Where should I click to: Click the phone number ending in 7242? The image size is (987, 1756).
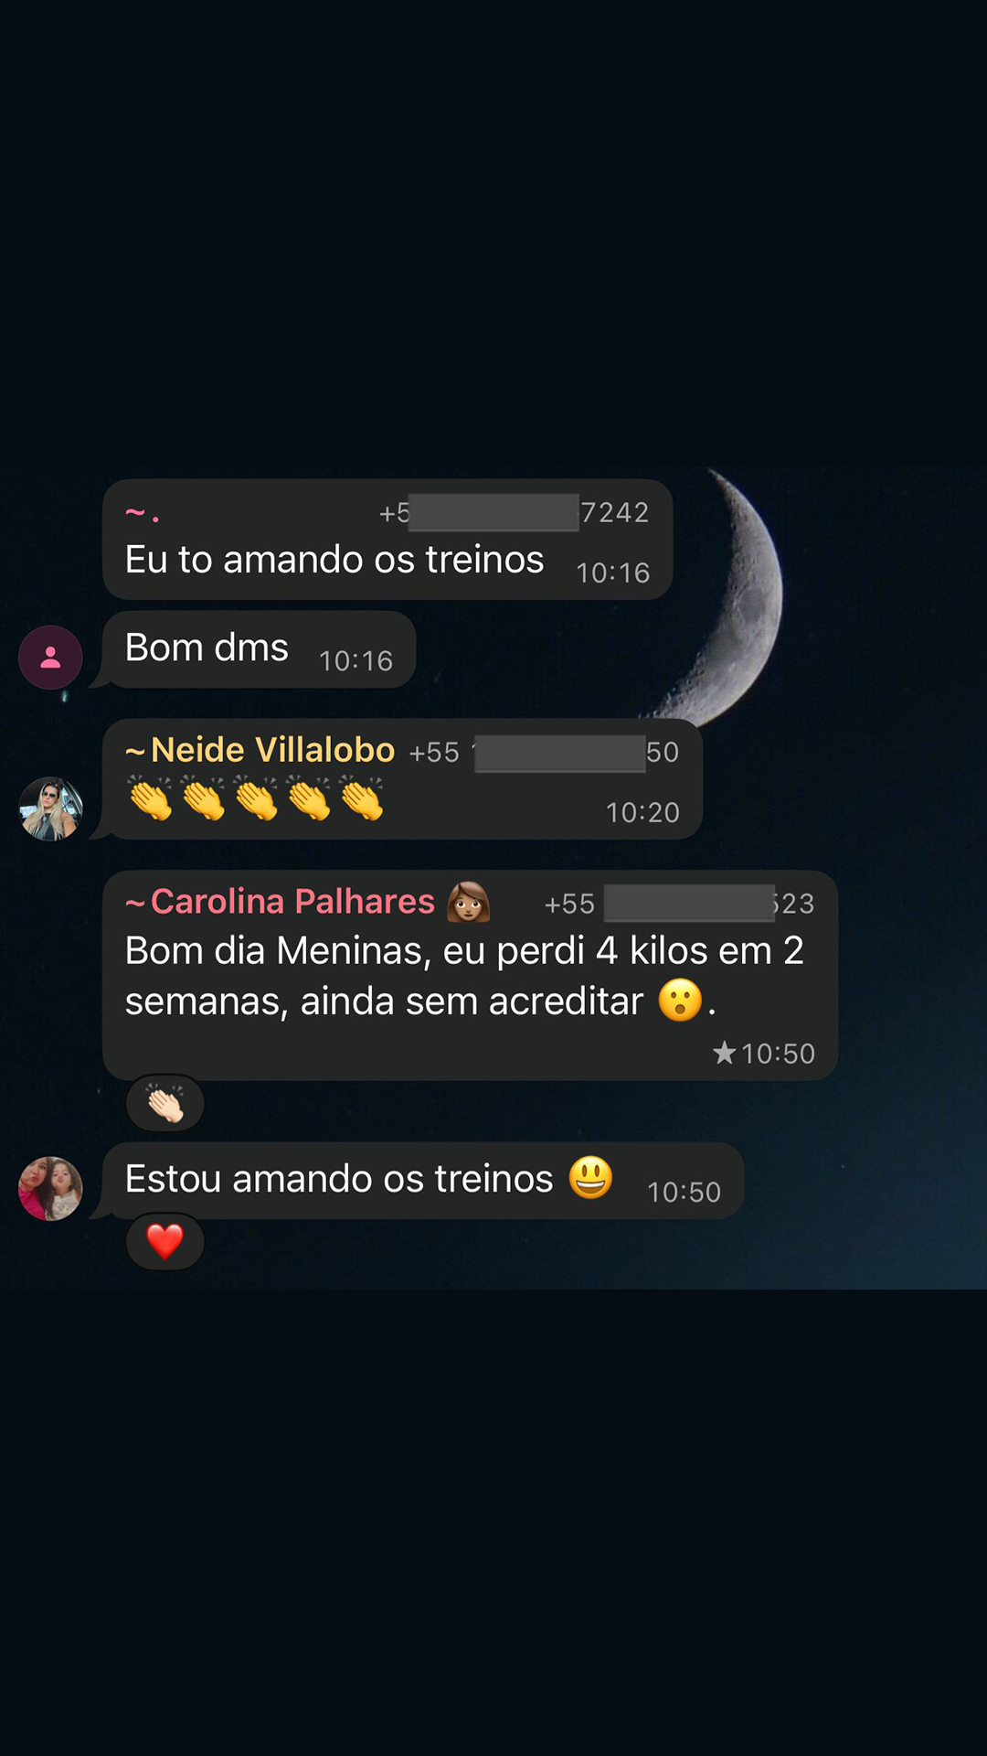click(514, 513)
